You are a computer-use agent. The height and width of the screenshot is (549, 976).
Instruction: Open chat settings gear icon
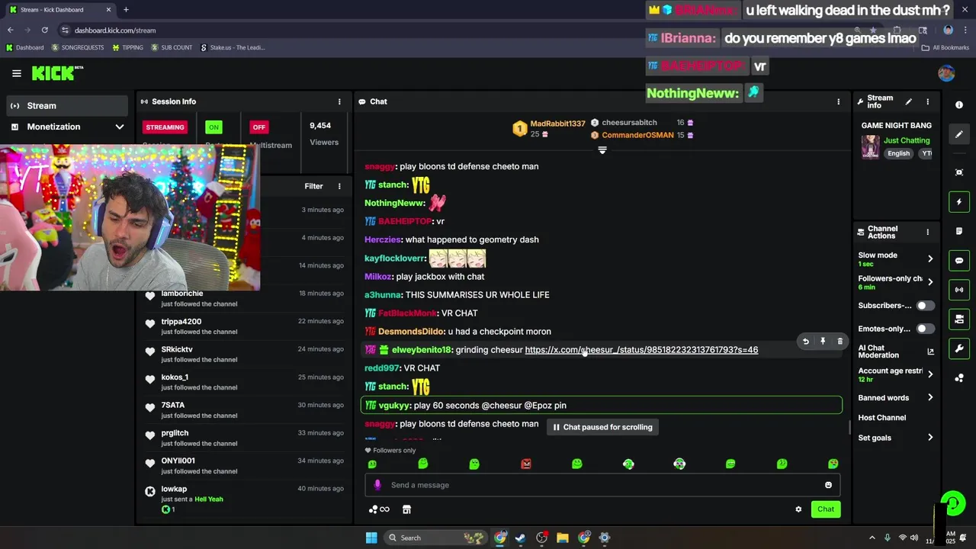(798, 509)
